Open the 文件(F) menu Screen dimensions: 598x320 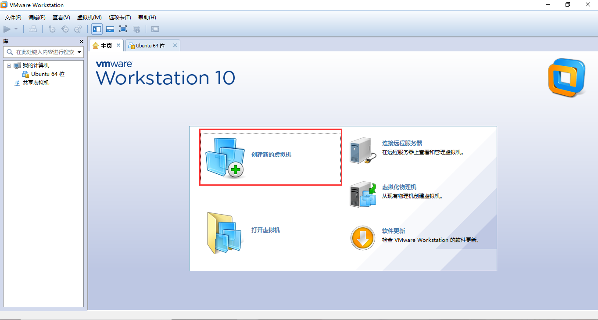(x=13, y=18)
